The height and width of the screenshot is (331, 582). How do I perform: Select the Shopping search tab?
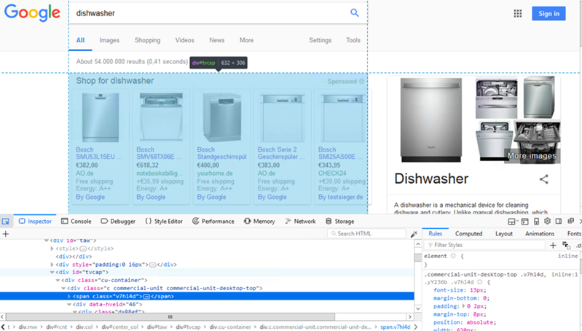tap(147, 40)
